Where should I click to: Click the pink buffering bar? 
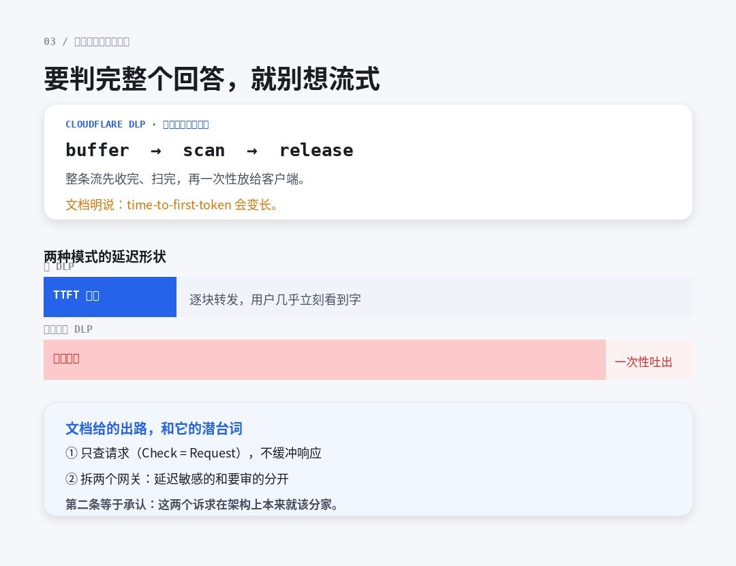pos(325,360)
